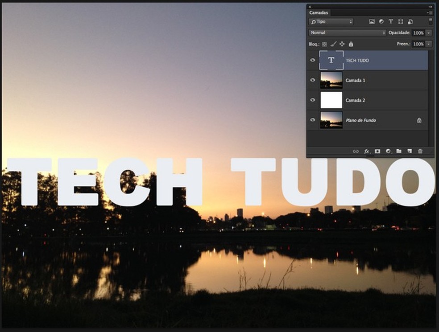439x332 pixels.
Task: Create a new layer group folder
Action: click(x=399, y=151)
